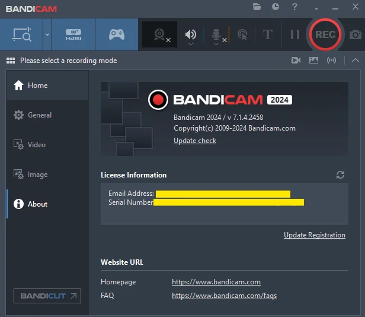Toggle the microphone icon

coord(216,34)
